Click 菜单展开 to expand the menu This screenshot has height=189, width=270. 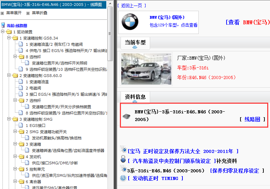click(14, 13)
